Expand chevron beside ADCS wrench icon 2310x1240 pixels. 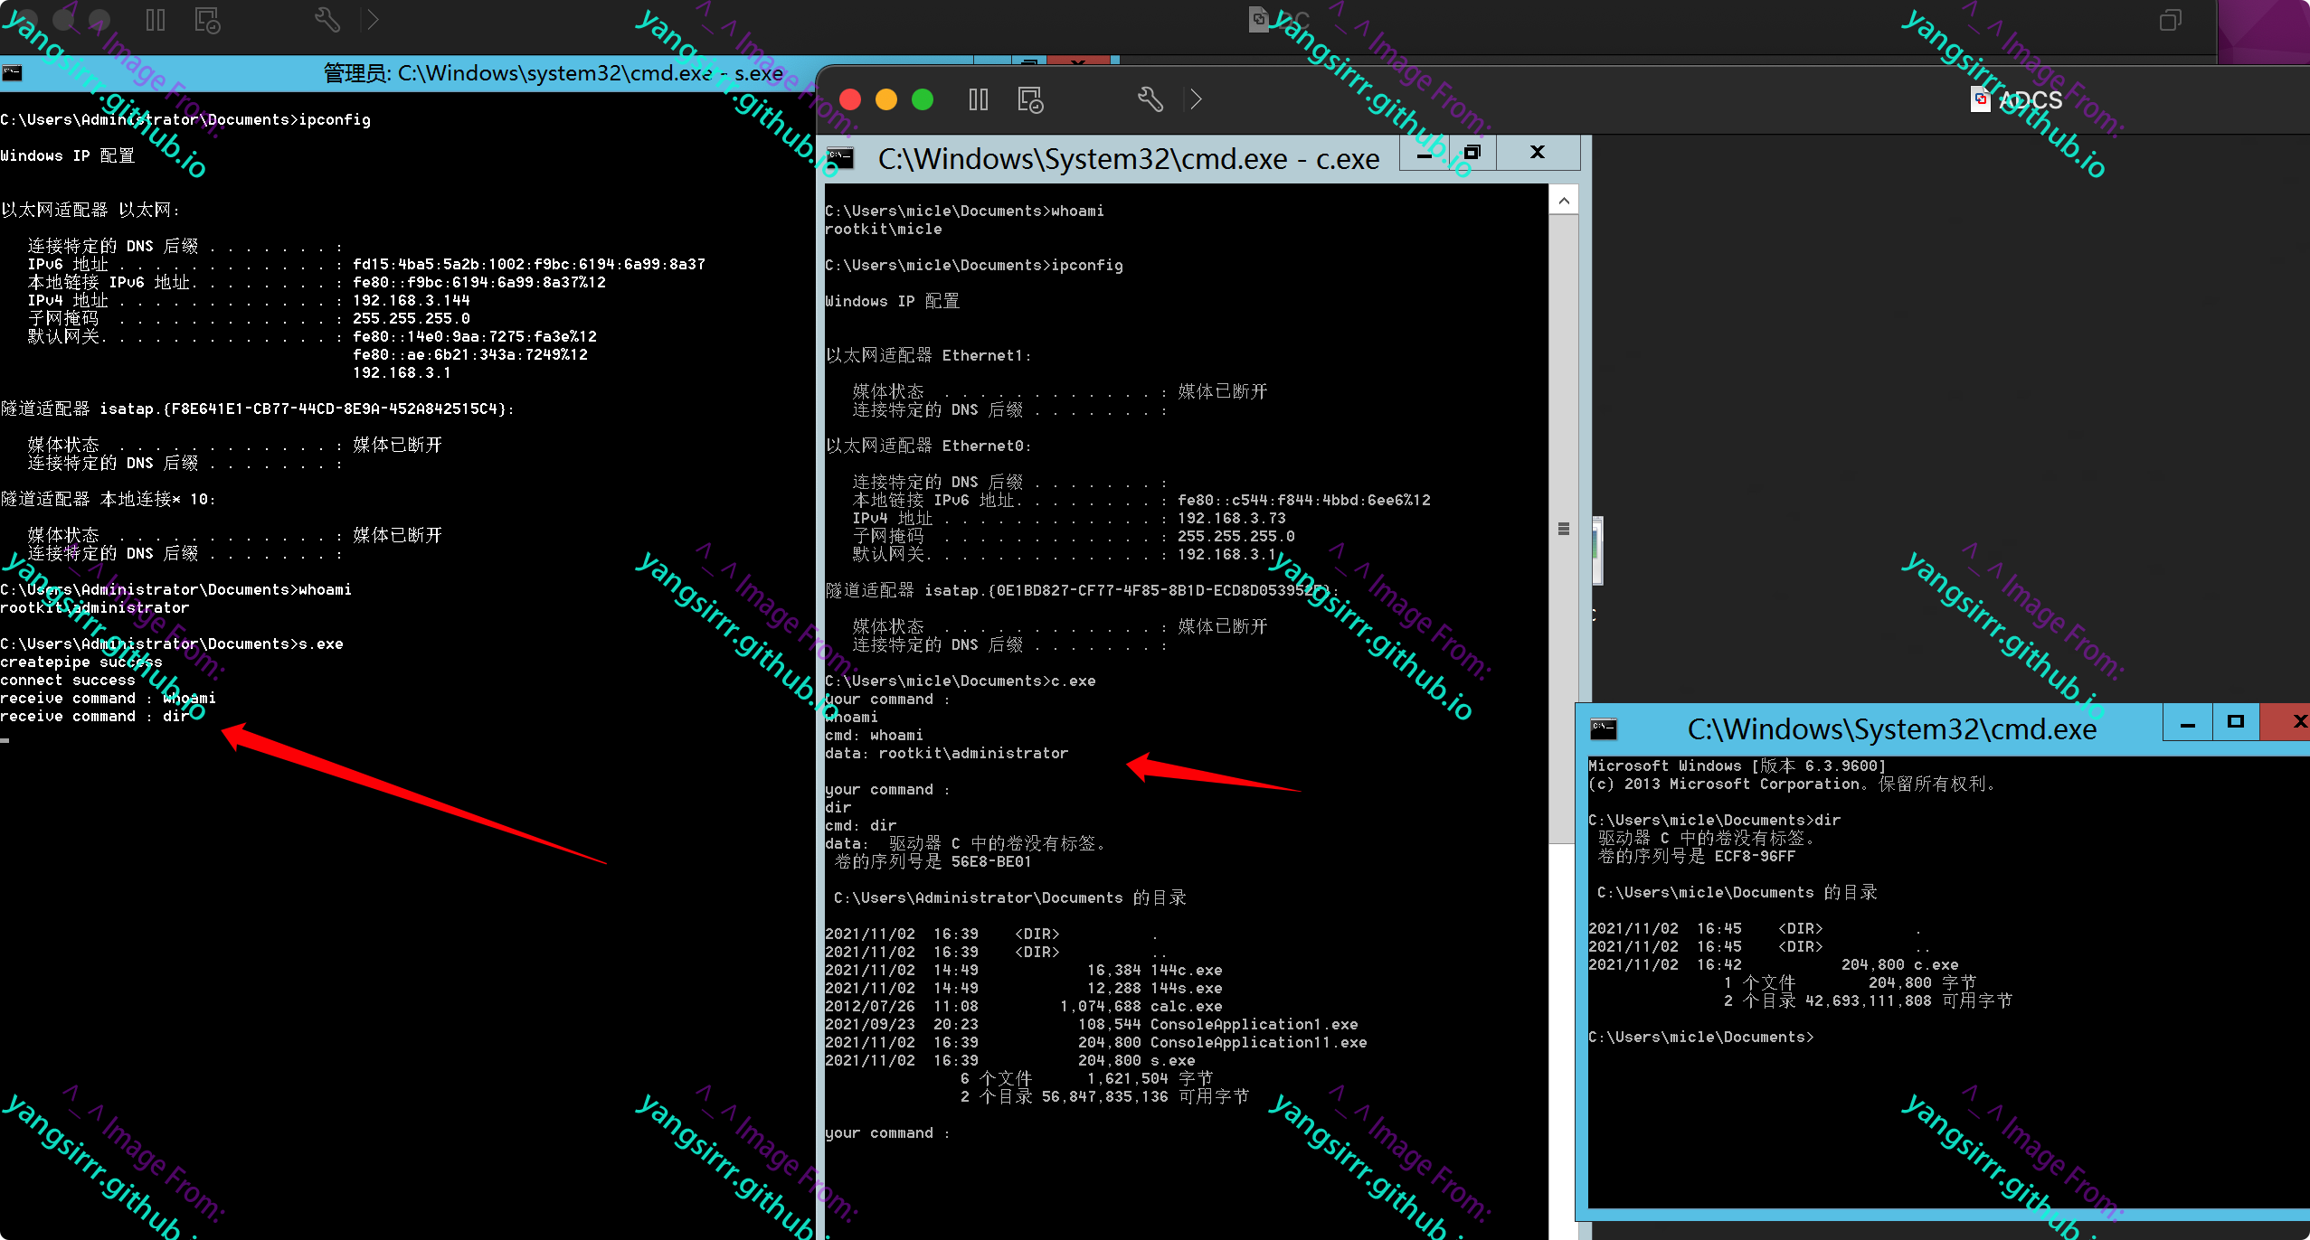tap(1197, 99)
